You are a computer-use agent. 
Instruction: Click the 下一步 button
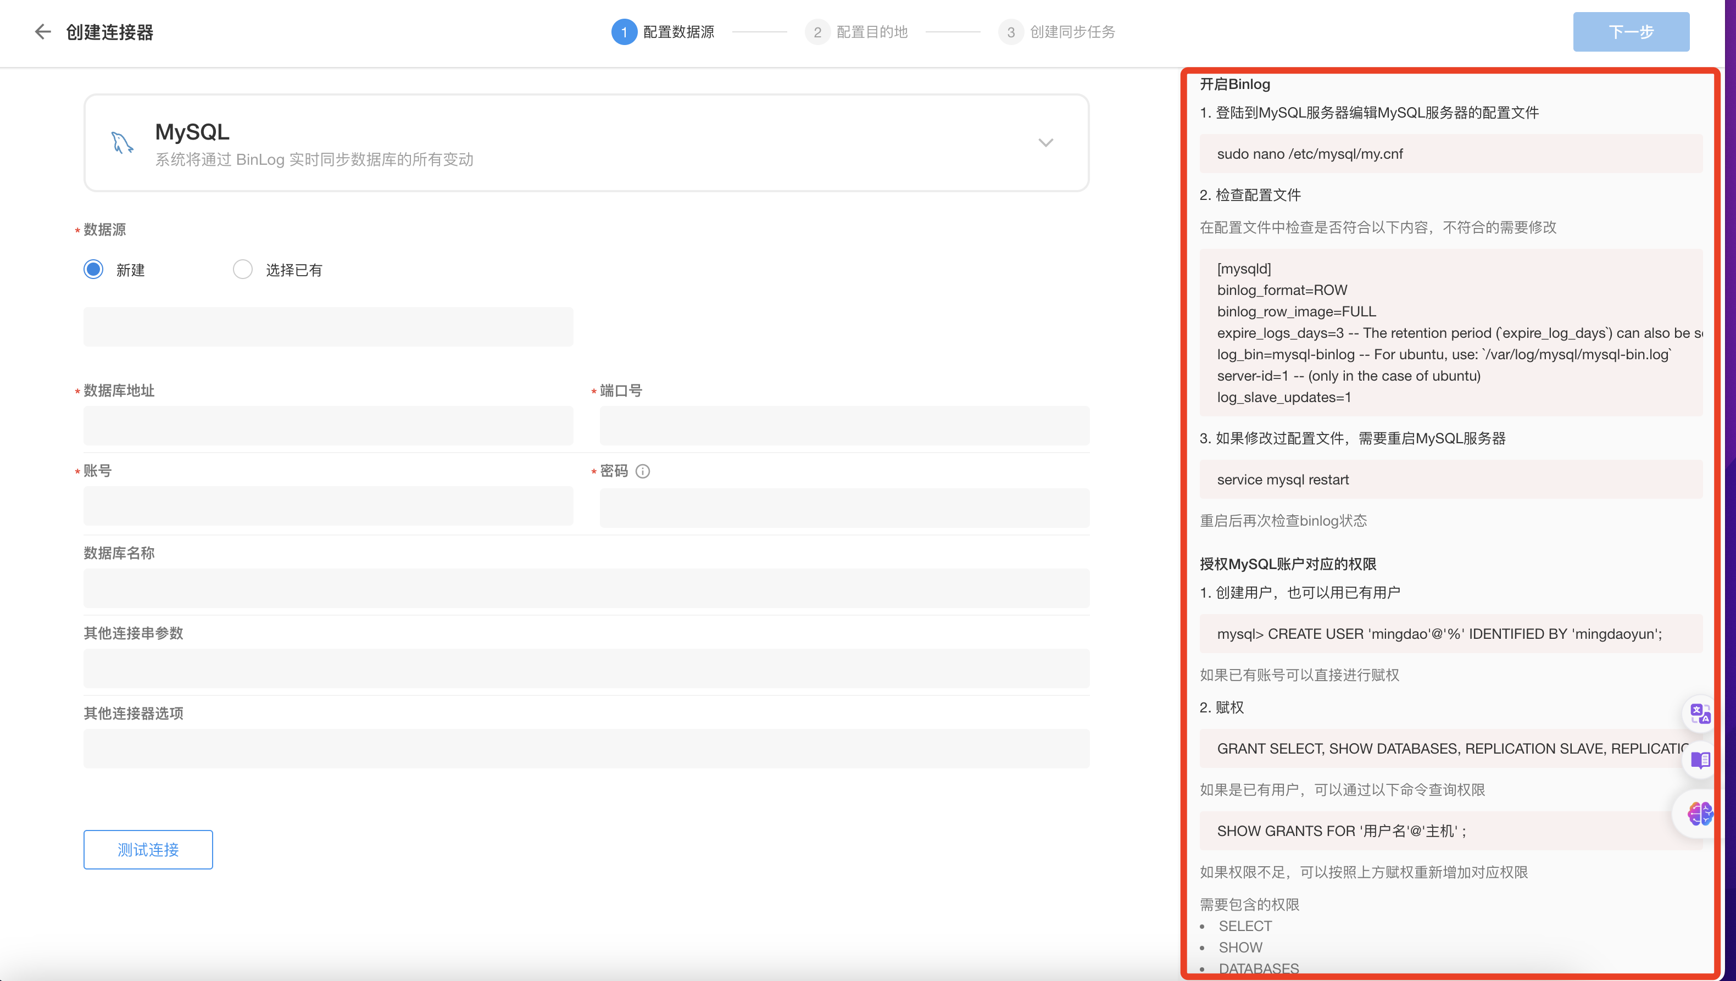(1630, 32)
